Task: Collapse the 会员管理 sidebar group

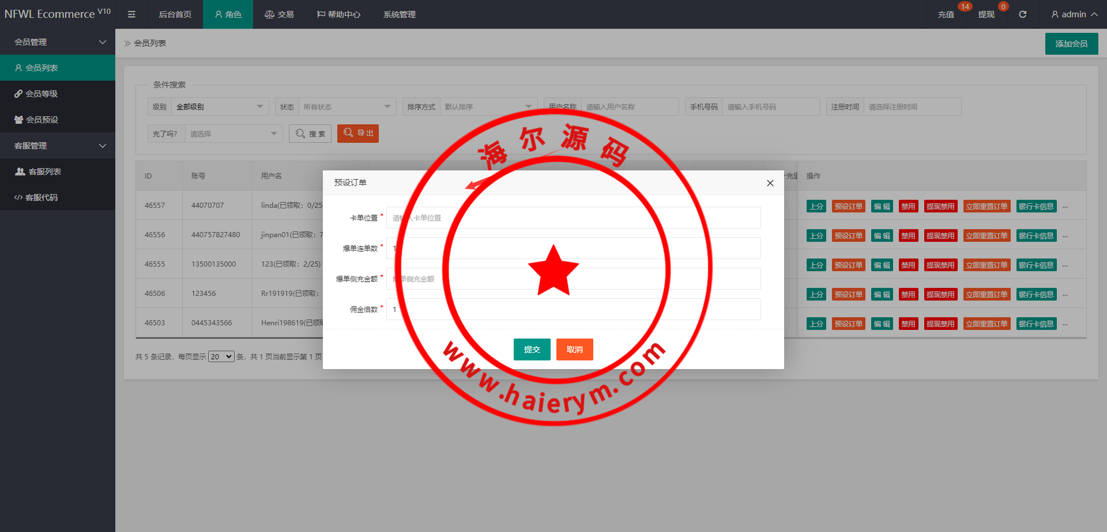Action: pyautogui.click(x=58, y=42)
